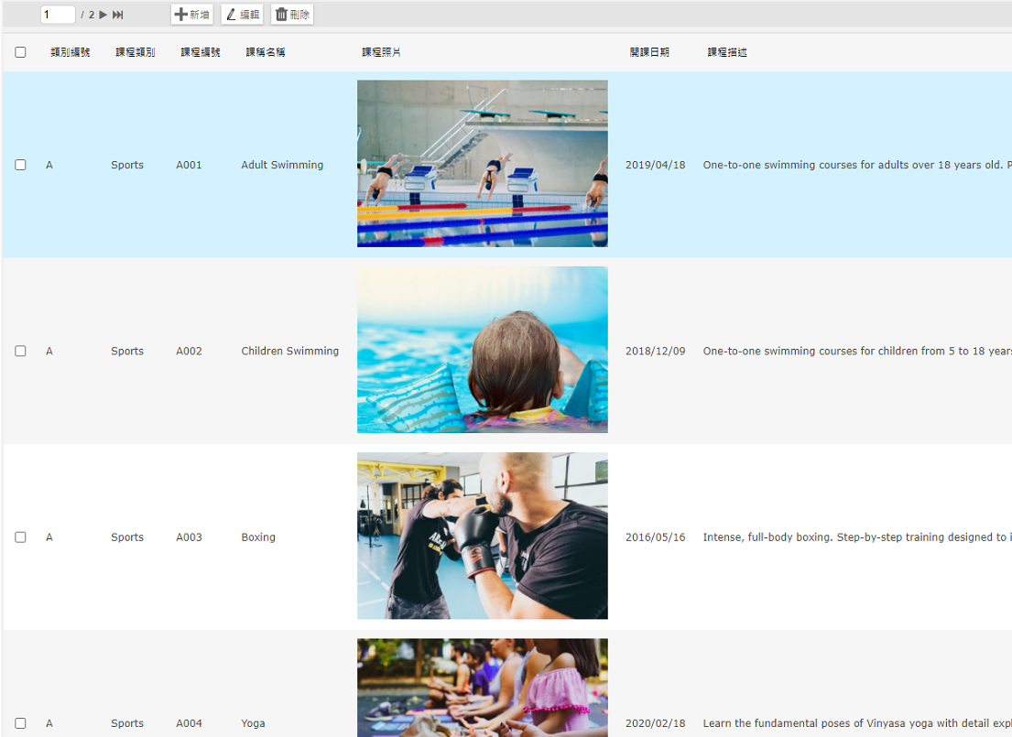
Task: Select course code A003
Action: coord(189,536)
